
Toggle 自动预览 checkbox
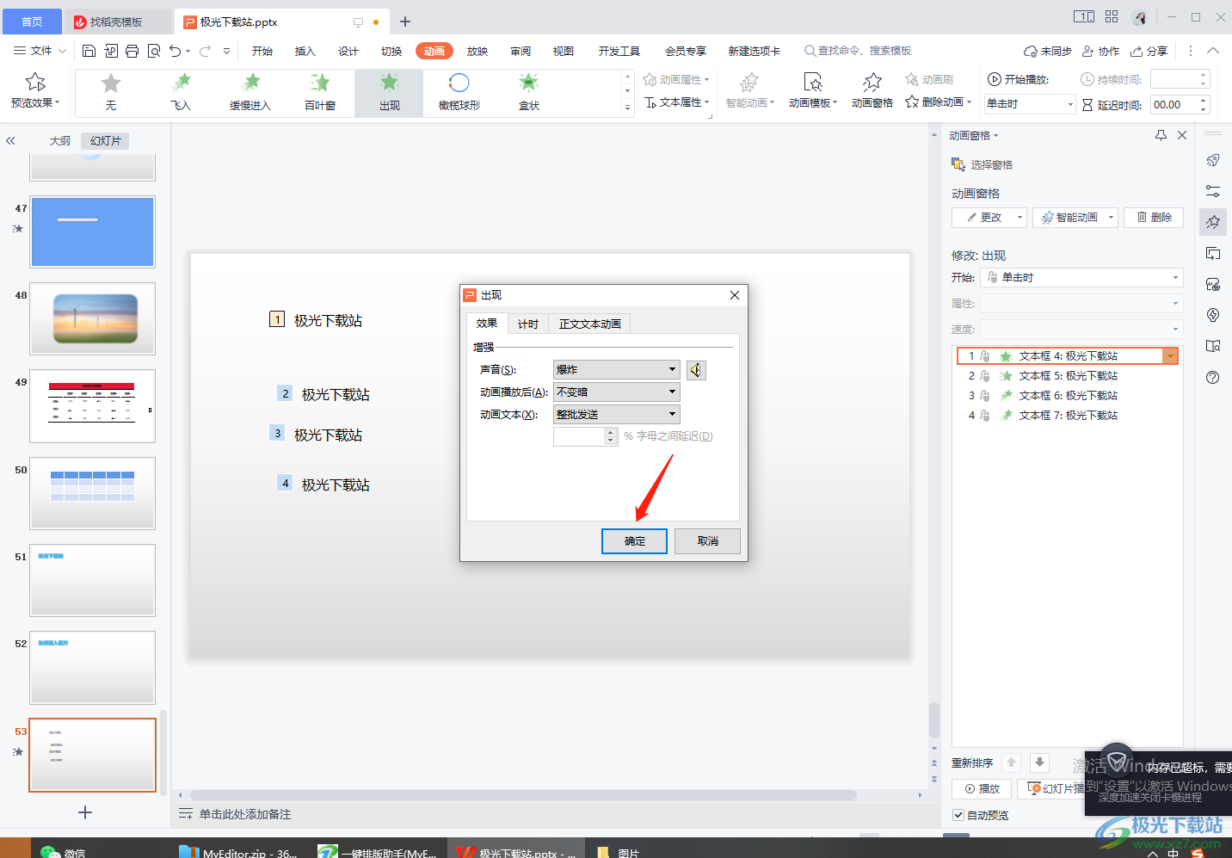tap(958, 815)
